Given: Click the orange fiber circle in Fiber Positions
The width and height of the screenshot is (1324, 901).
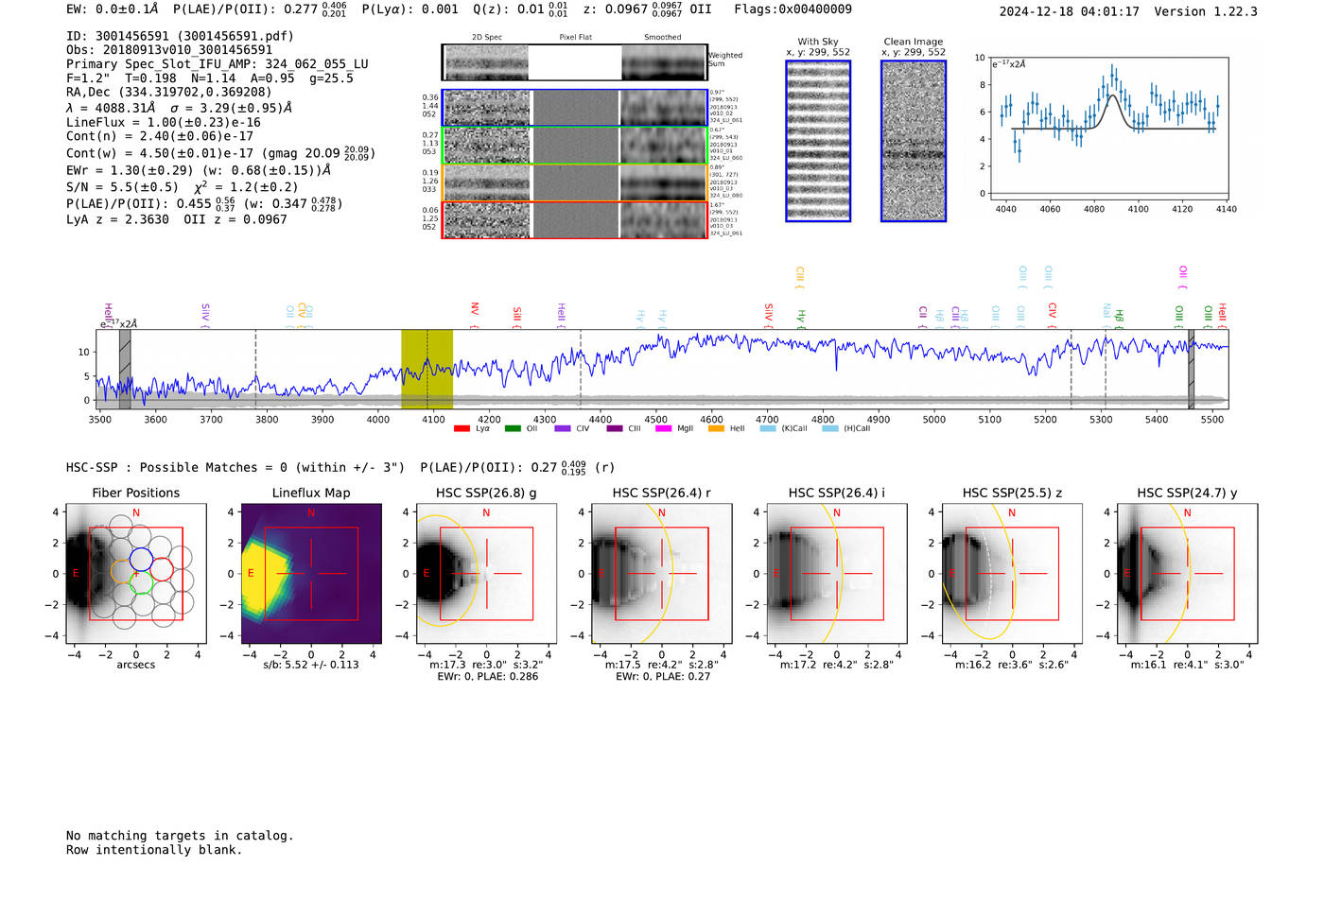Looking at the screenshot, I should [x=123, y=571].
